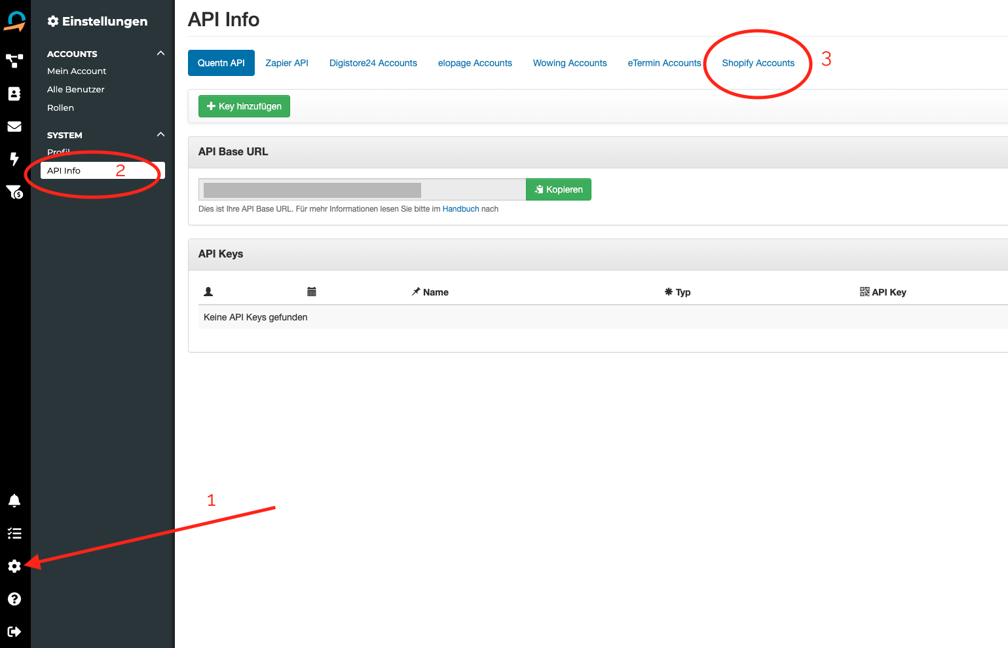Open the settings gear icon in sidebar
Viewport: 1008px width, 648px height.
14,566
